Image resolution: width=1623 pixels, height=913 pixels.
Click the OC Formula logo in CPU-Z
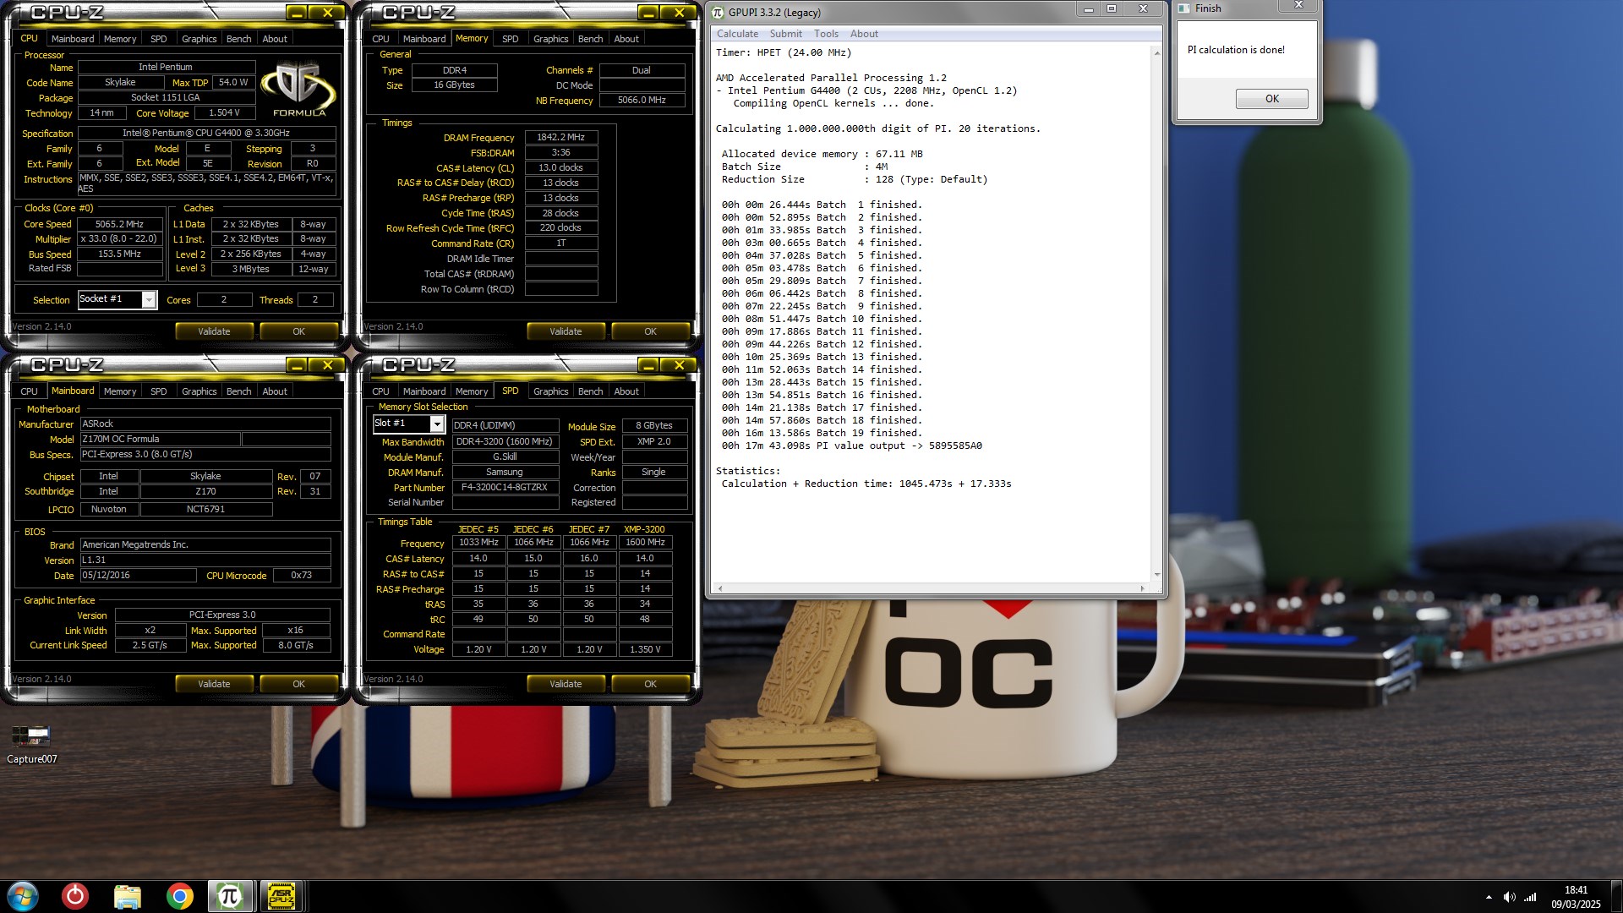point(298,89)
